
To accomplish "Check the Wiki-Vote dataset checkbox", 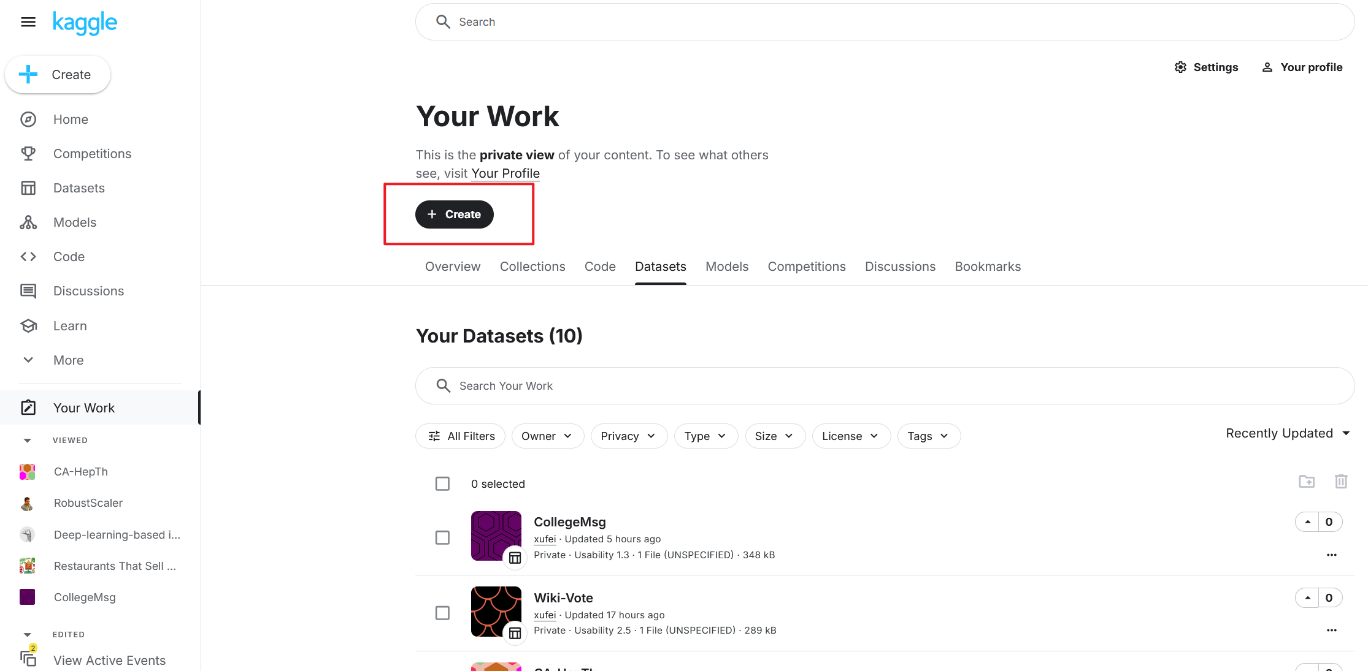I will coord(442,613).
